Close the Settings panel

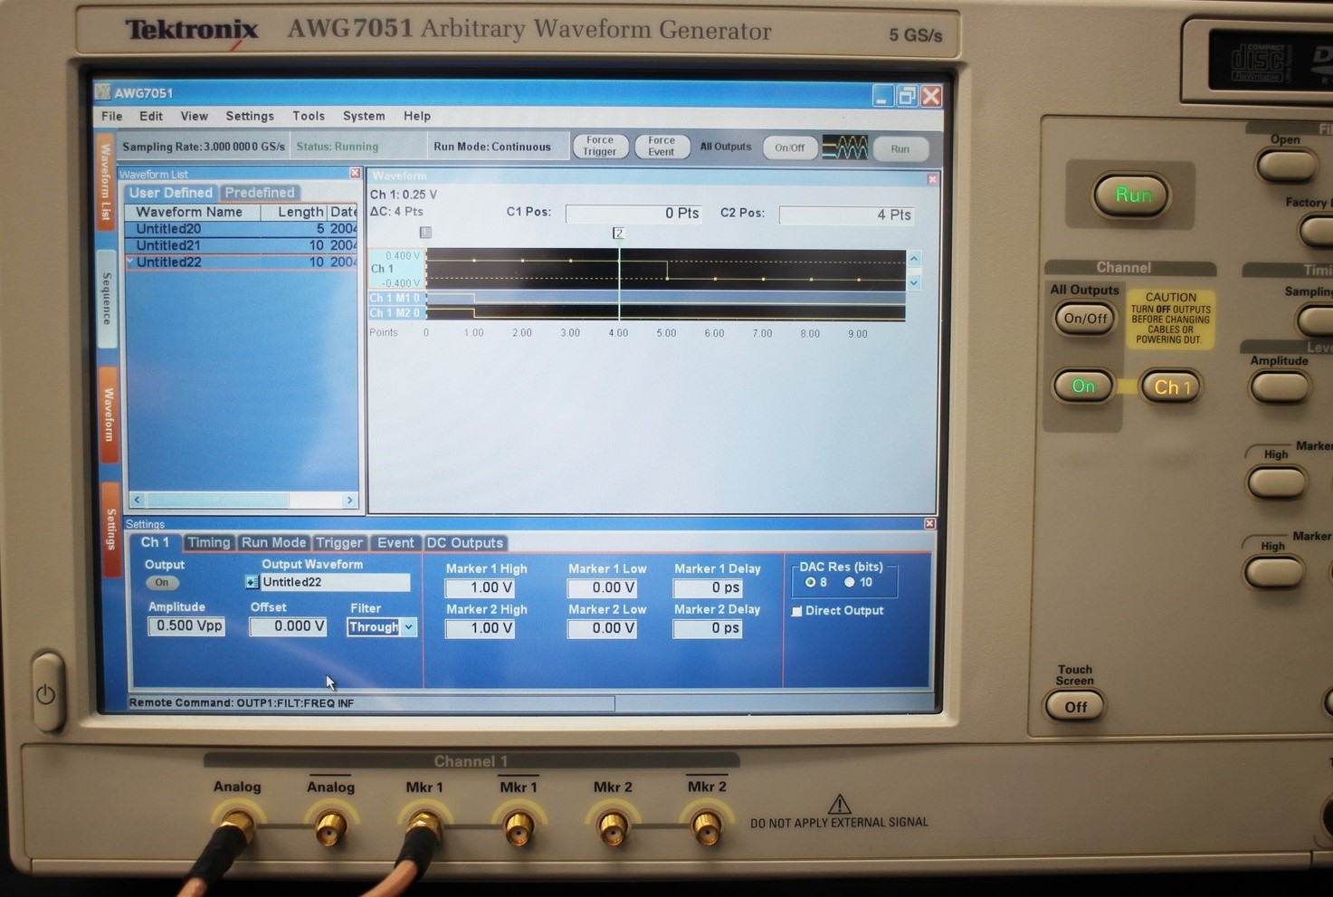pos(929,524)
